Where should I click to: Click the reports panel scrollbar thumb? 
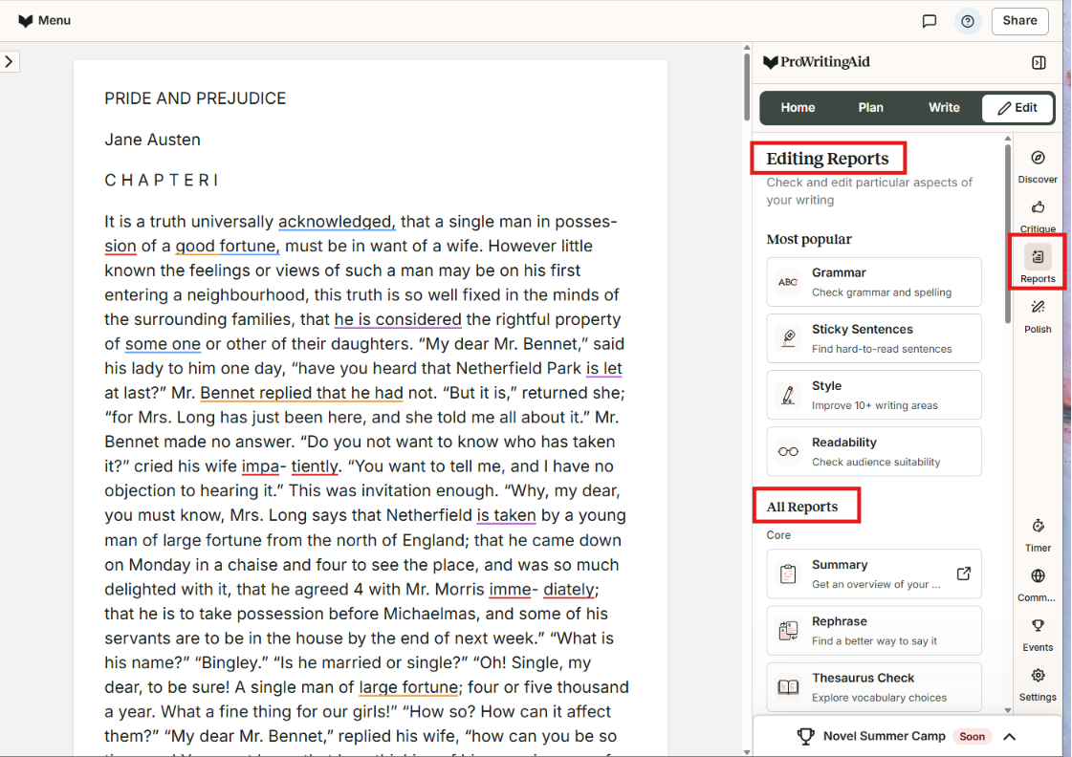pyautogui.click(x=1008, y=233)
